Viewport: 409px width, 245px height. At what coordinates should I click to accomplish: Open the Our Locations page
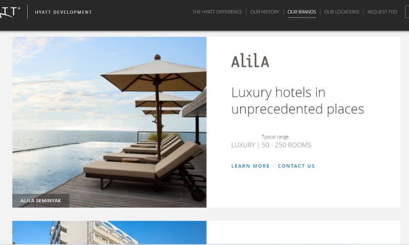pos(341,12)
